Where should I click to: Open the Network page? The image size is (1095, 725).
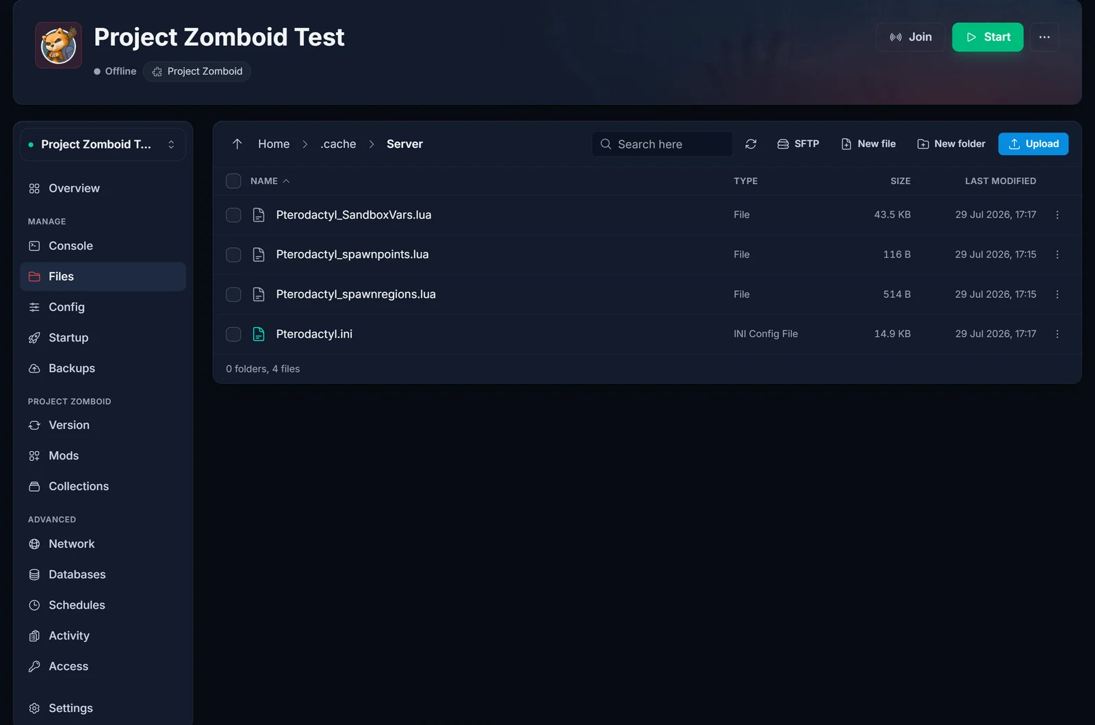click(x=103, y=544)
